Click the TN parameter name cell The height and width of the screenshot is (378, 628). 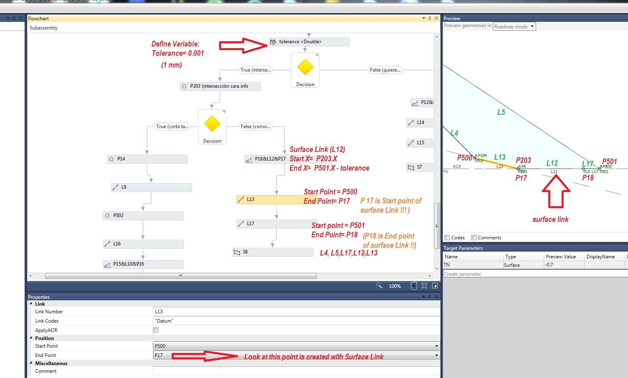tap(473, 265)
